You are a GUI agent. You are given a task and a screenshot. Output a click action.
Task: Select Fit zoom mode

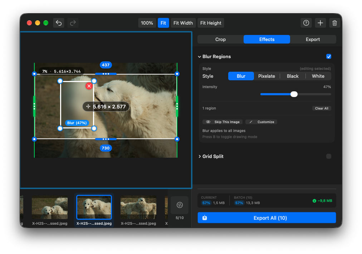point(163,23)
